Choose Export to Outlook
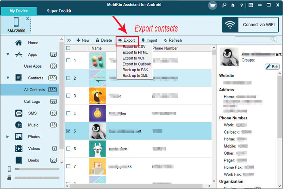The width and height of the screenshot is (283, 189). (137, 64)
